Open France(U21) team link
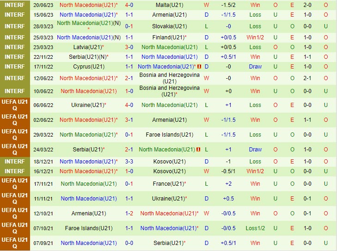The width and height of the screenshot is (337, 251). 168,184
